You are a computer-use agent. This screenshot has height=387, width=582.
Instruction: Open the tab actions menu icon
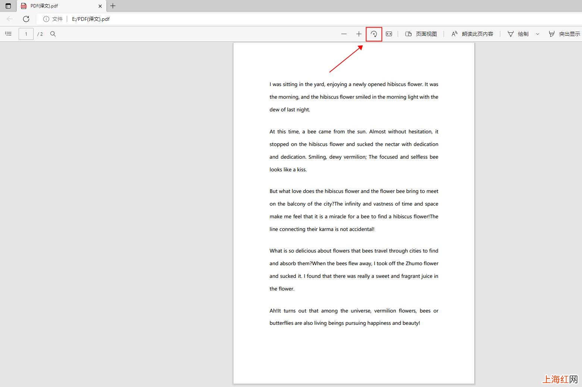8,6
